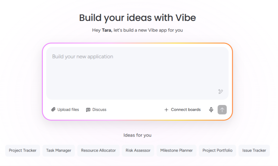Viewport: 278px width, 166px height.
Task: Select the Project Tracker idea chip
Action: [x=23, y=150]
